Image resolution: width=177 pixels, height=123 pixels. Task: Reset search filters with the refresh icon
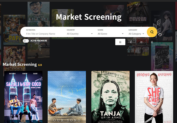point(160,35)
